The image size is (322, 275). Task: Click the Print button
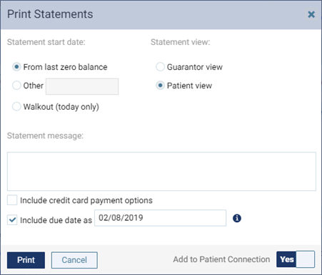(26, 260)
